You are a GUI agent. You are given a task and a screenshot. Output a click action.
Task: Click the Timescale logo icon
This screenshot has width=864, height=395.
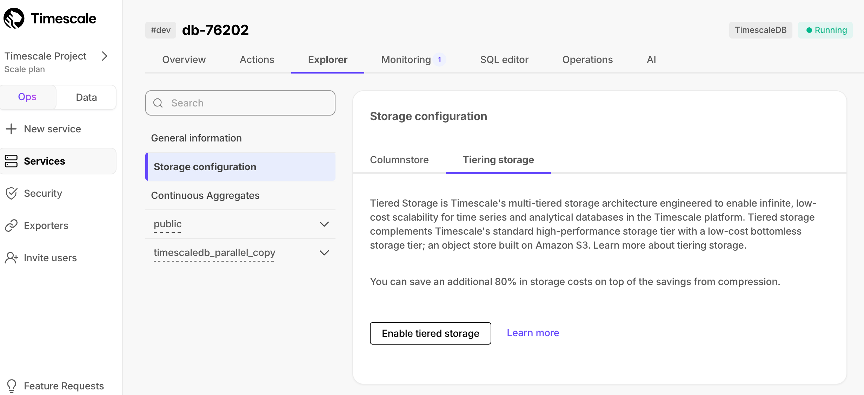coord(14,18)
